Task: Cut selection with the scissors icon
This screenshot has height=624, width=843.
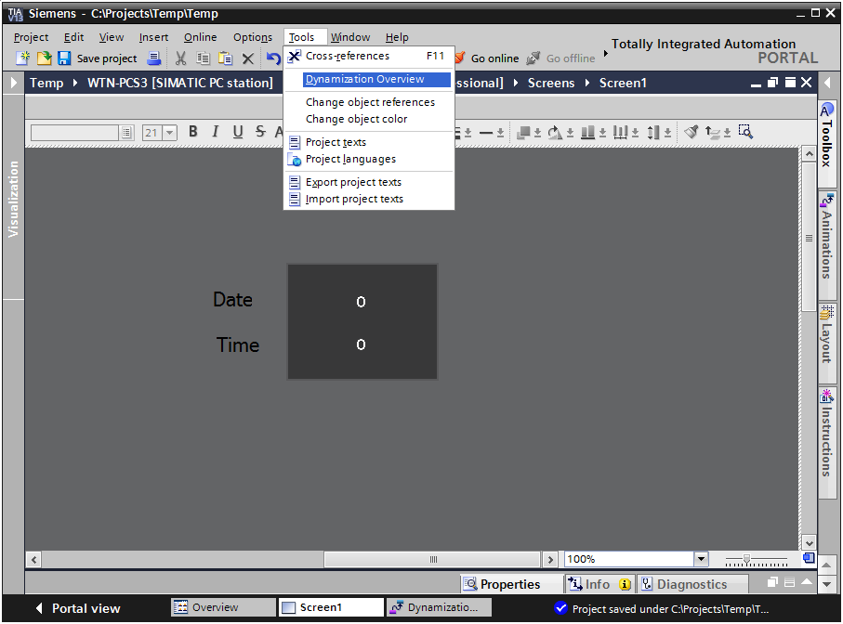Action: pos(180,58)
